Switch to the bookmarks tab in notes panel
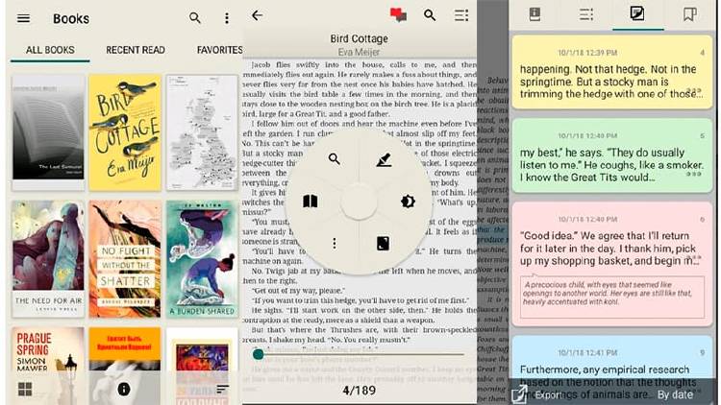 pos(689,14)
